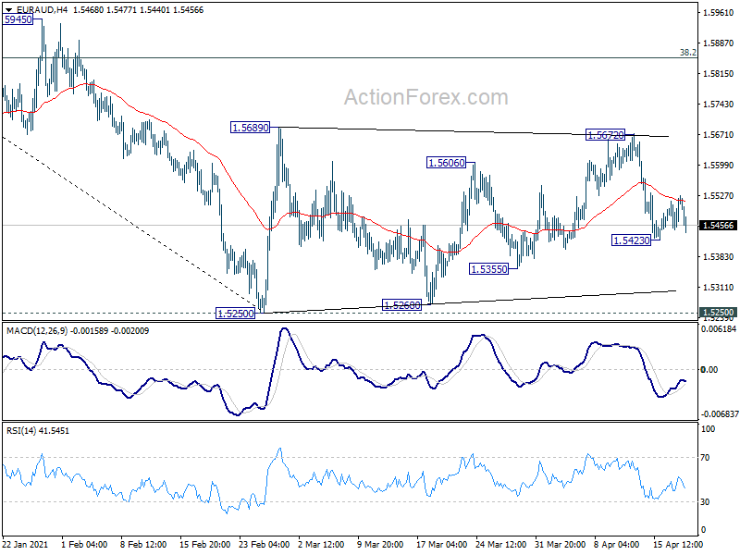Open the chart menu arrow beside EURAUD,H4

point(8,10)
